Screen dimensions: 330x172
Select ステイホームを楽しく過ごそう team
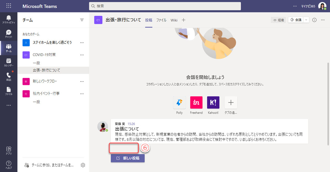[52, 43]
